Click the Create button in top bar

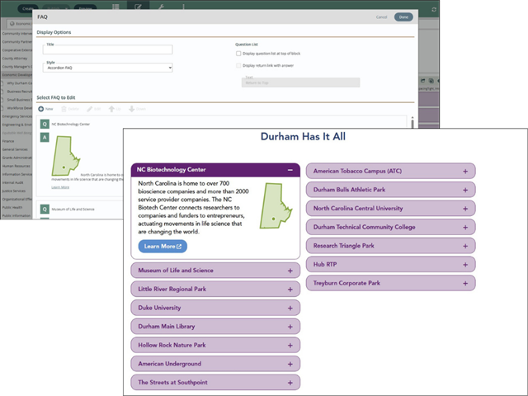pos(28,8)
